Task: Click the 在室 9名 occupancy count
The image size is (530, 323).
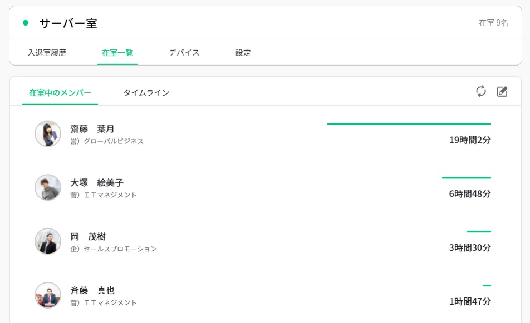Action: (x=493, y=23)
